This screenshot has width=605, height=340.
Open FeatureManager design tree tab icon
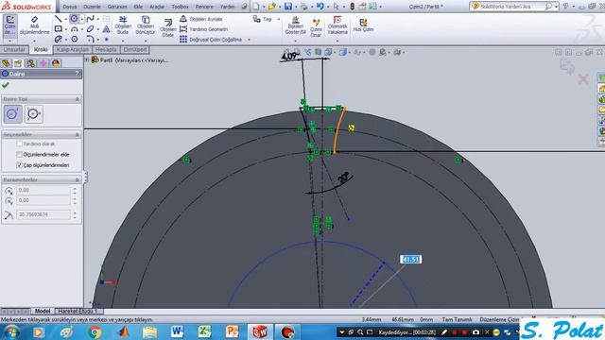pos(6,63)
